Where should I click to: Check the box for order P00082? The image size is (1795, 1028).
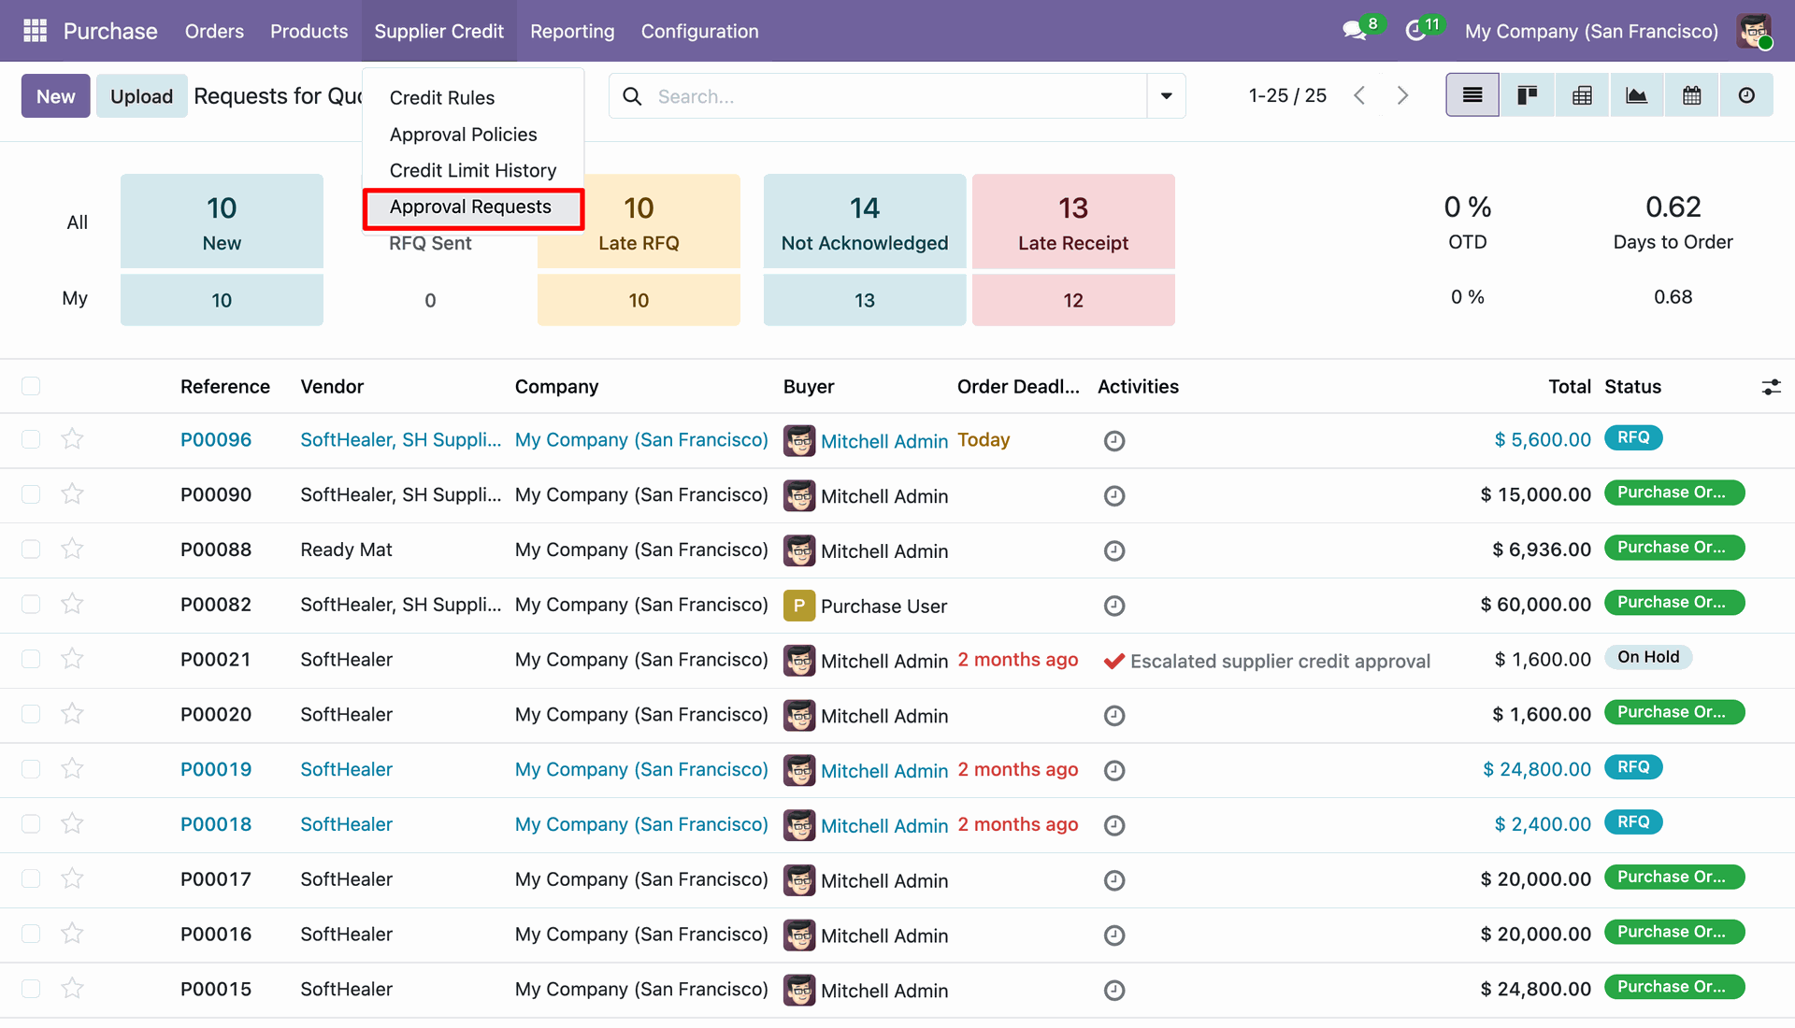coord(31,604)
